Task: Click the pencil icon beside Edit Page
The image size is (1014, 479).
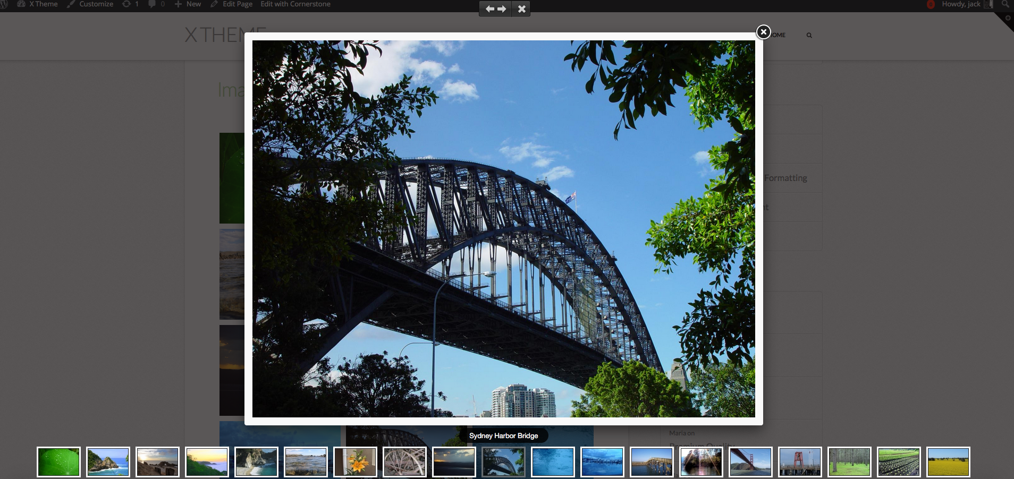Action: click(x=214, y=4)
